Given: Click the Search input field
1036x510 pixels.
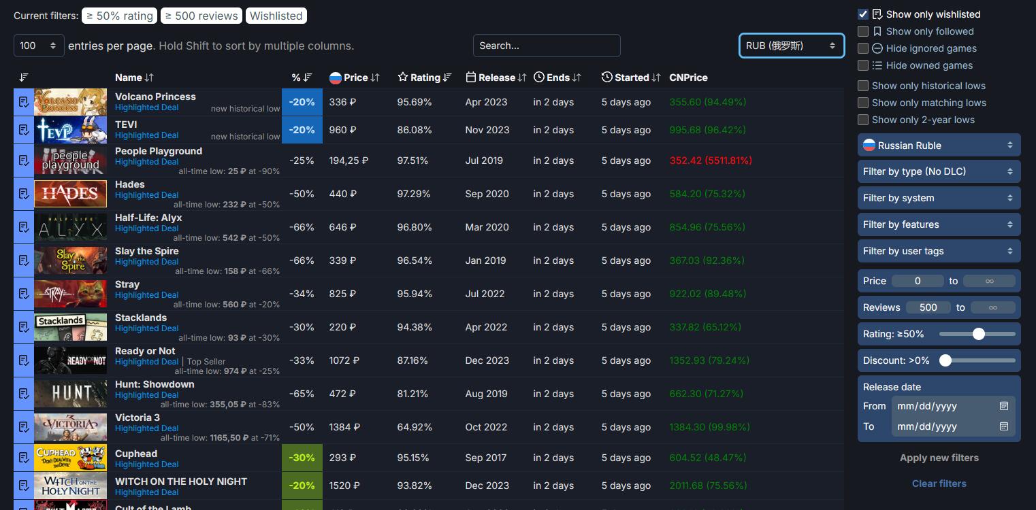Looking at the screenshot, I should point(547,46).
